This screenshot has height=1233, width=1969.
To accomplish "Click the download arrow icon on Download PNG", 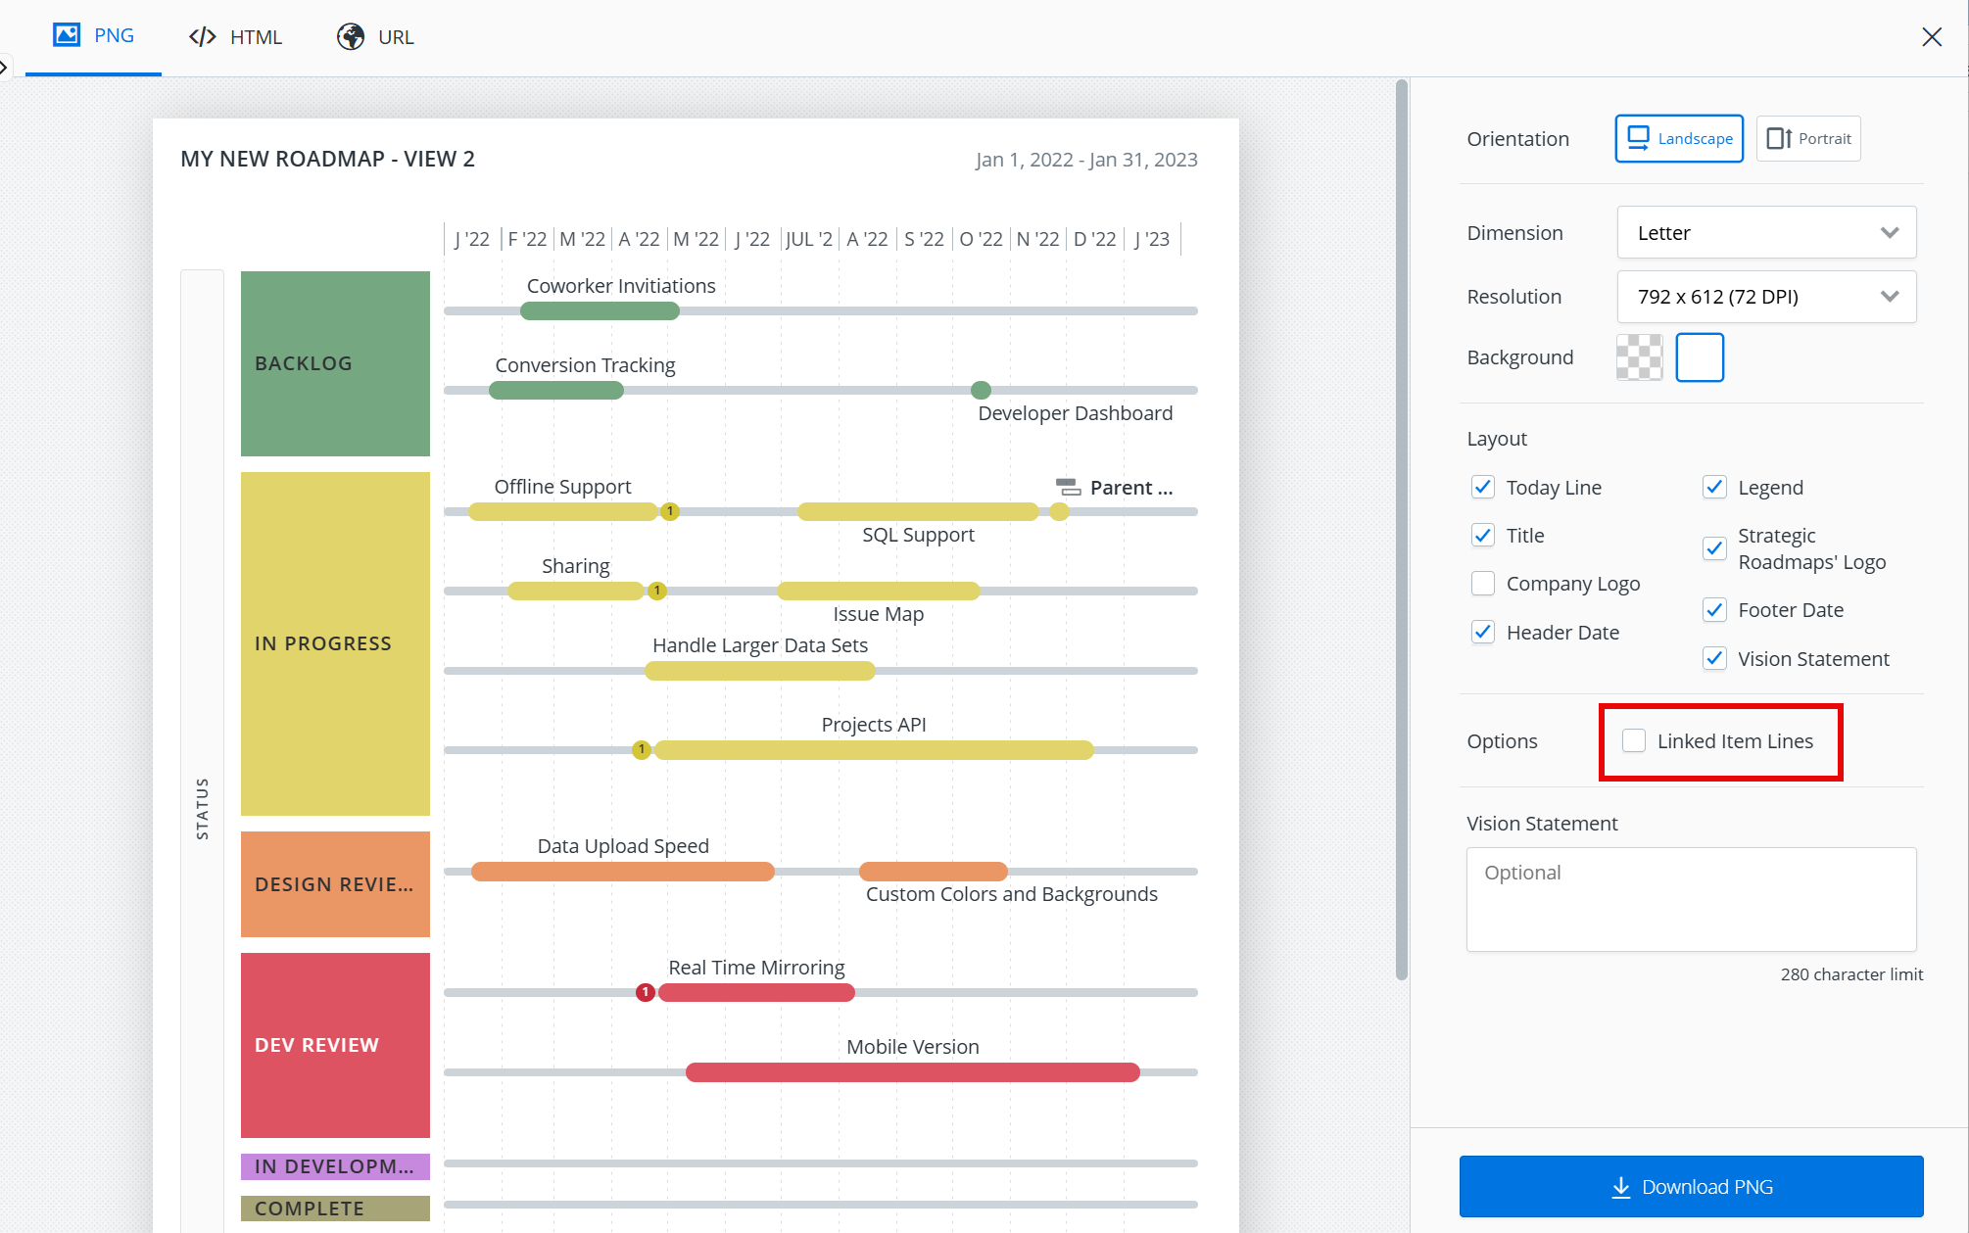I will [x=1621, y=1187].
